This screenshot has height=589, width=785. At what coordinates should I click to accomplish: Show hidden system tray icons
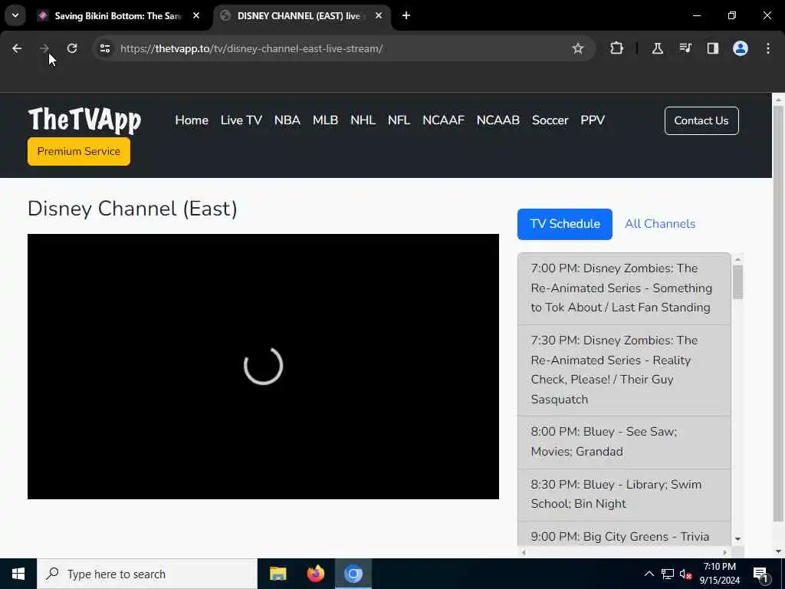[649, 574]
